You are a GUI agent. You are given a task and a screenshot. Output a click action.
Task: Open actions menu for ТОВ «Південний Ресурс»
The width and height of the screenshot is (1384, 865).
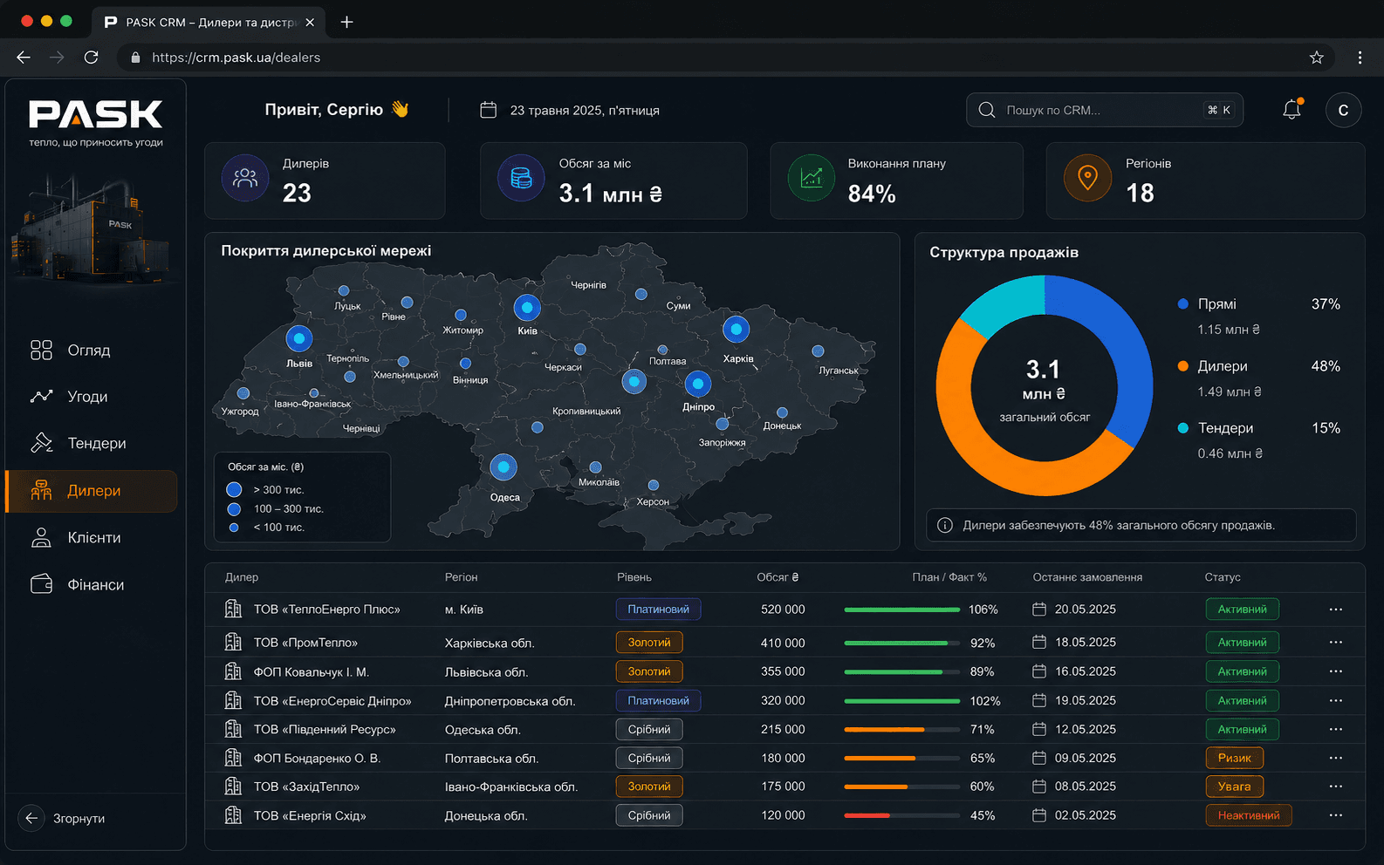click(1335, 729)
